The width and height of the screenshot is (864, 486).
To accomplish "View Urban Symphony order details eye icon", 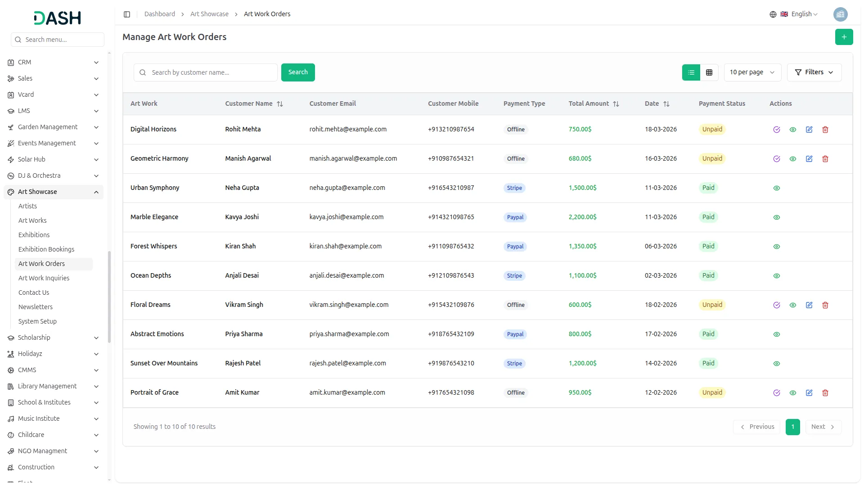I will click(776, 188).
